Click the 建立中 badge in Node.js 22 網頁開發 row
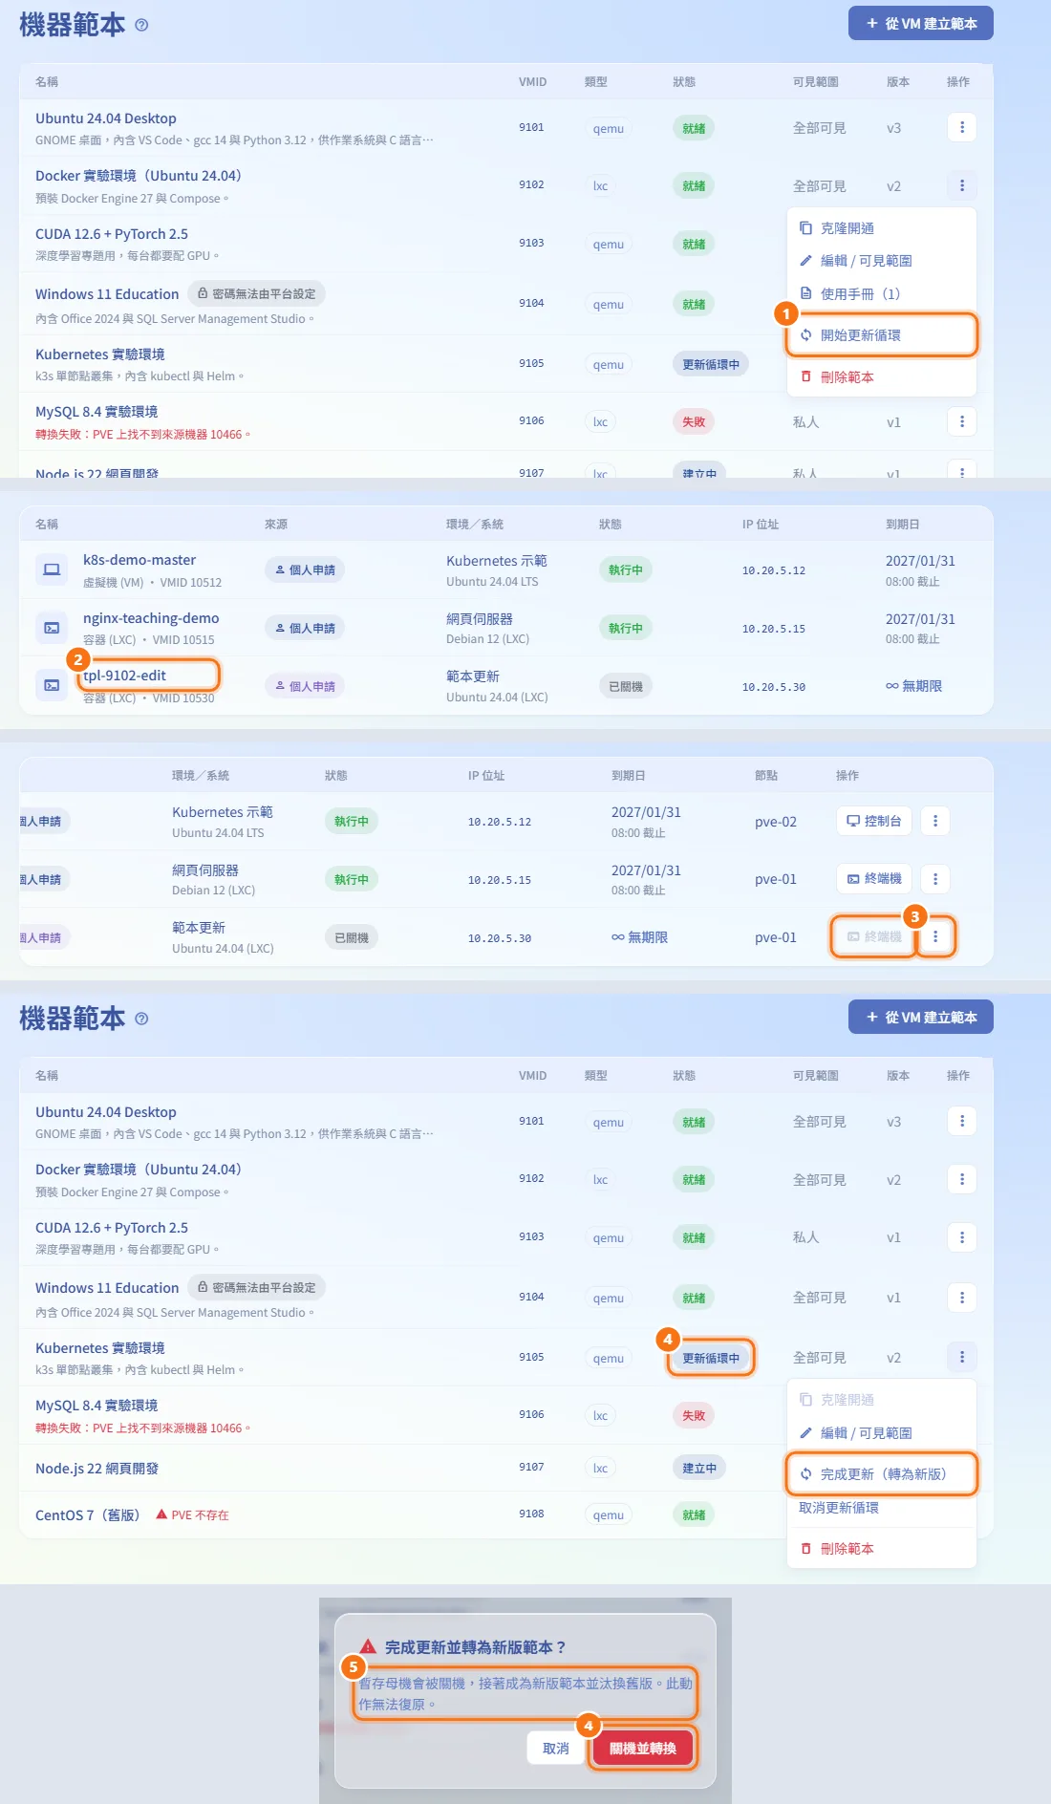The image size is (1051, 1804). click(x=699, y=1469)
